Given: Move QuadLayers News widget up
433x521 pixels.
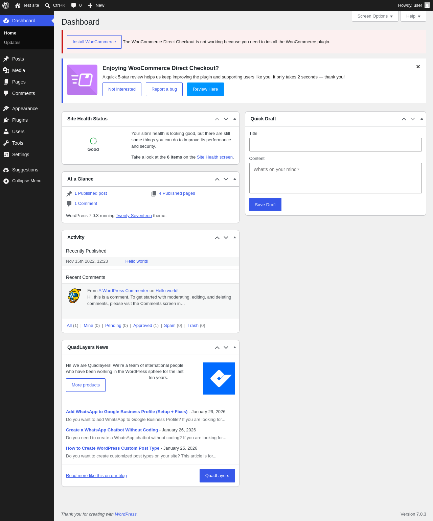Looking at the screenshot, I should pyautogui.click(x=217, y=348).
